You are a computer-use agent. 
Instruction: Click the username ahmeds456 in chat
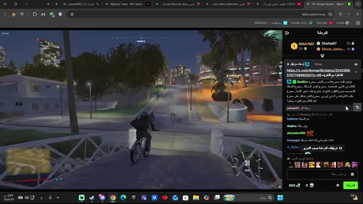(296, 133)
